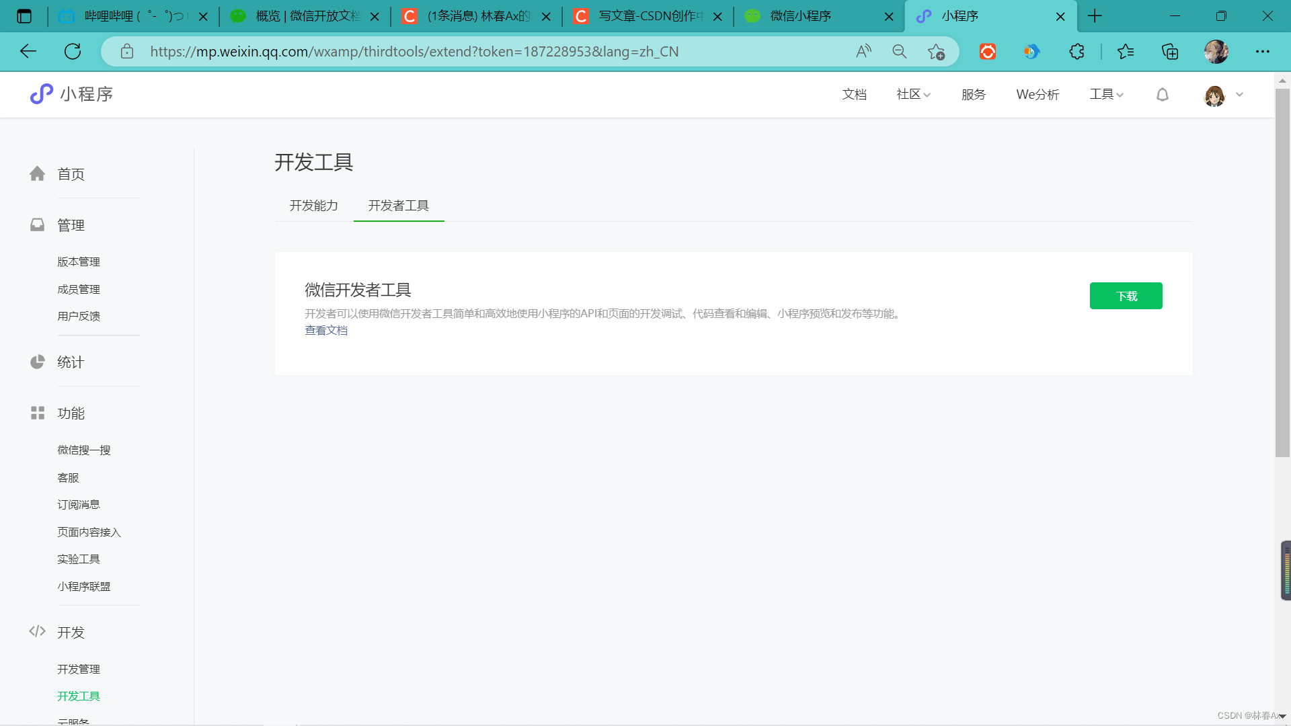Click the add to favorites star icon
1291x726 pixels.
coord(935,52)
